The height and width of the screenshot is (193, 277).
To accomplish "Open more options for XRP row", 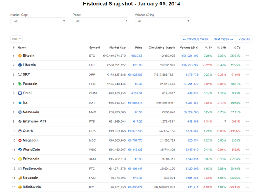I will pyautogui.click(x=247, y=74).
